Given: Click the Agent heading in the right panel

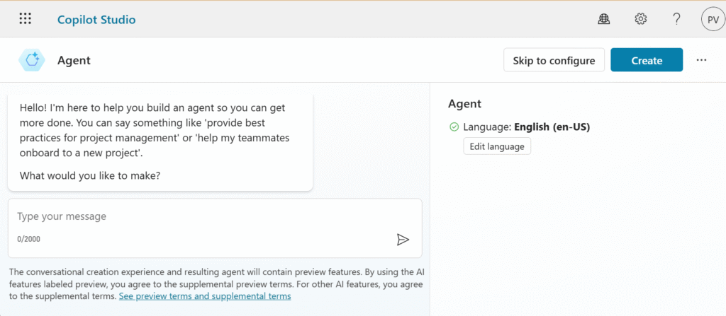Looking at the screenshot, I should tap(464, 104).
